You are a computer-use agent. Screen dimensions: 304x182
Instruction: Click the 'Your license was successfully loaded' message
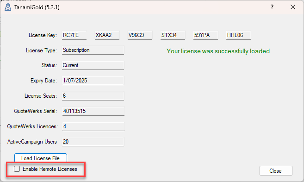click(218, 51)
